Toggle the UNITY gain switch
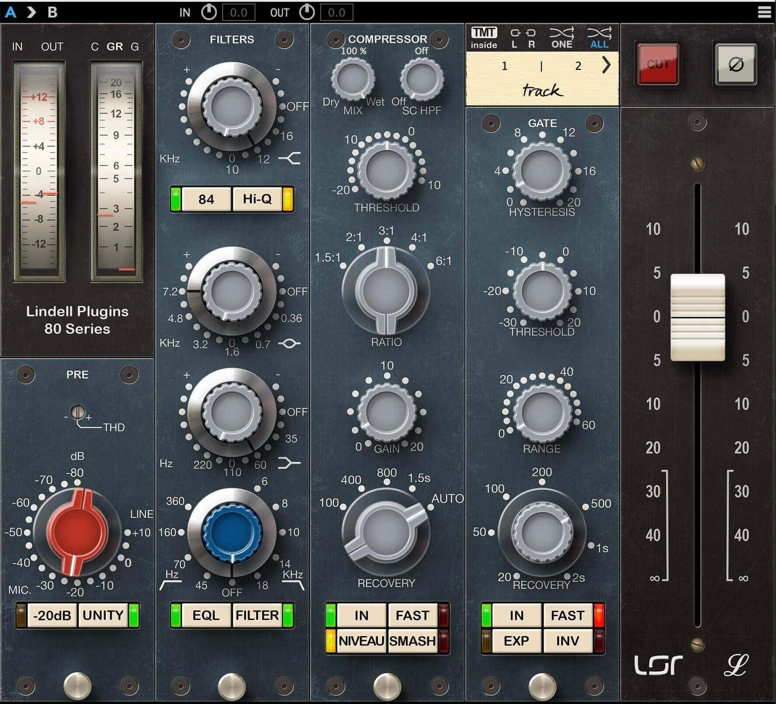 [103, 615]
